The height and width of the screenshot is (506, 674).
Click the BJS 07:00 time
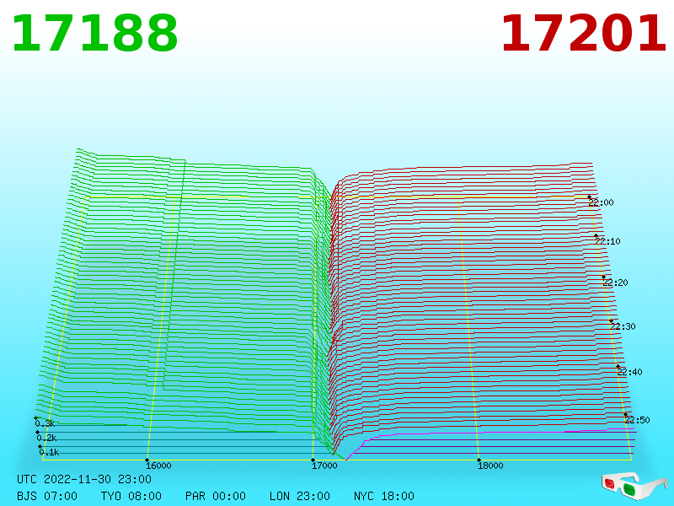[47, 496]
